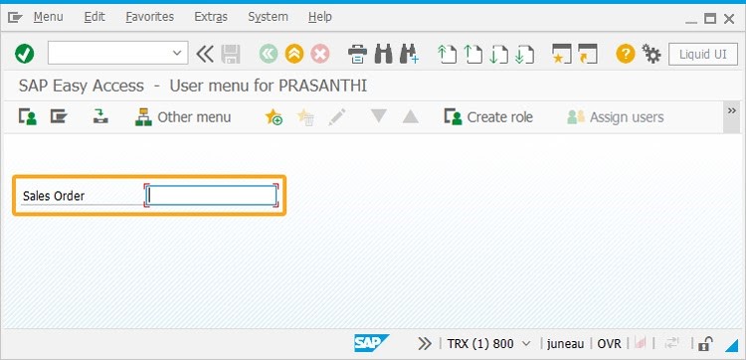Open the Edit menu
Image resolution: width=746 pixels, height=360 pixels.
click(x=94, y=17)
